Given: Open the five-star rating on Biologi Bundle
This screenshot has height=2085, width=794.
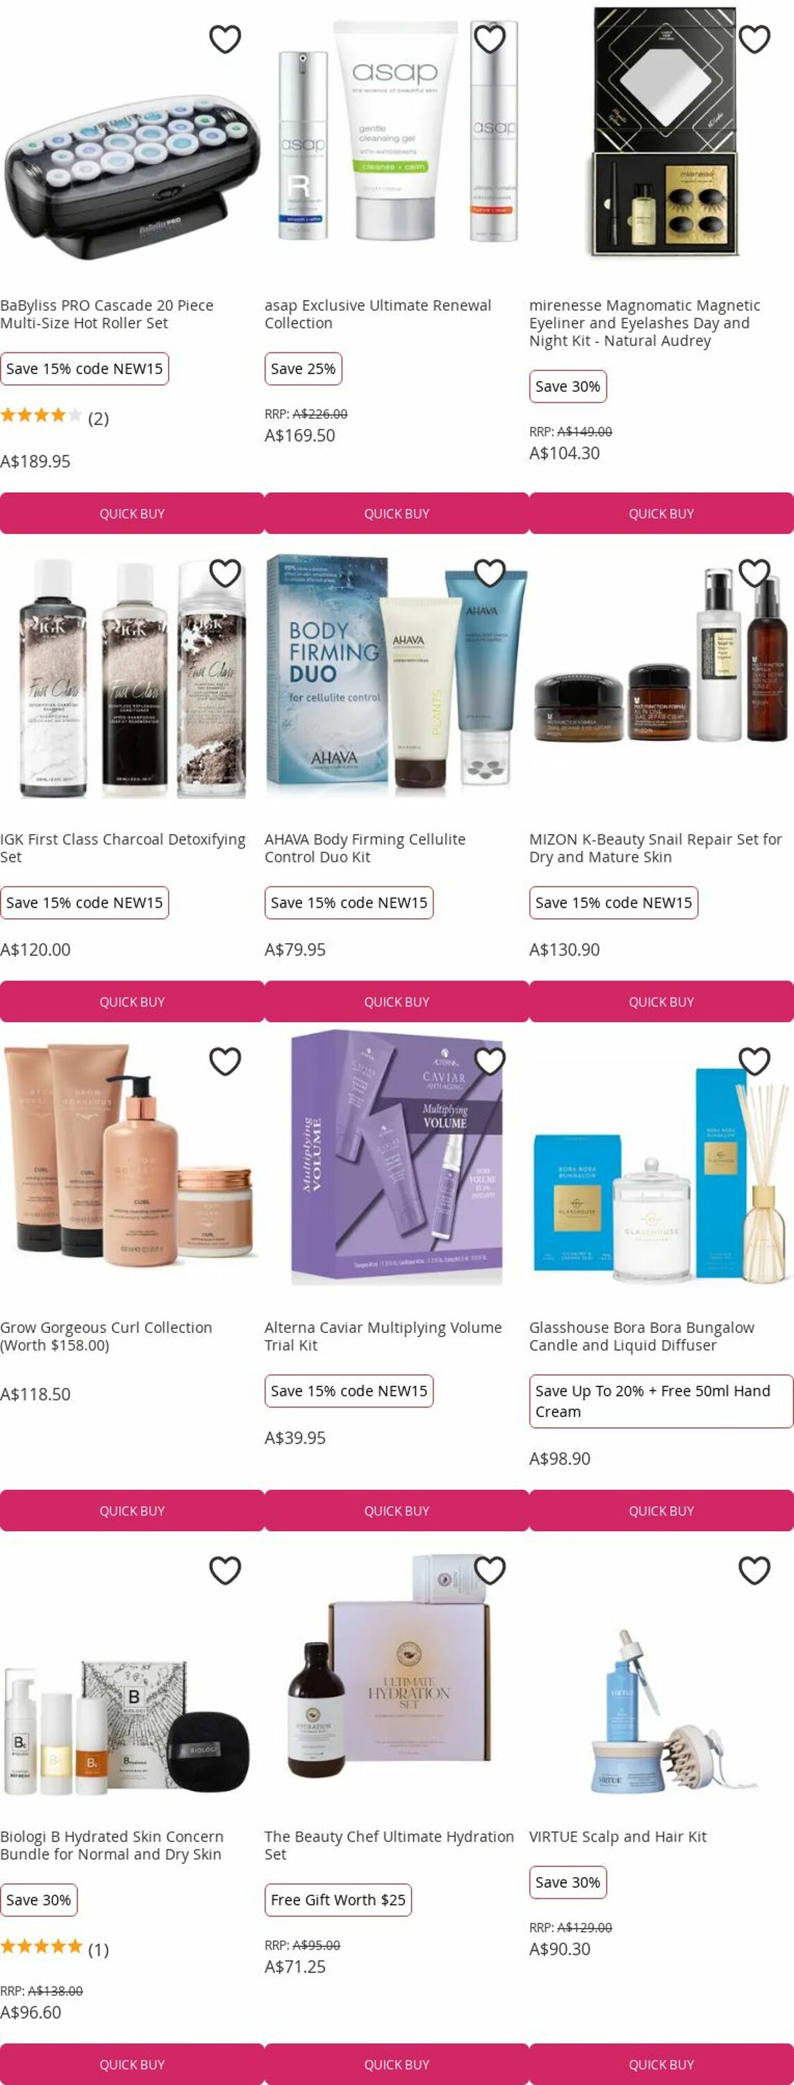Looking at the screenshot, I should pyautogui.click(x=41, y=1947).
